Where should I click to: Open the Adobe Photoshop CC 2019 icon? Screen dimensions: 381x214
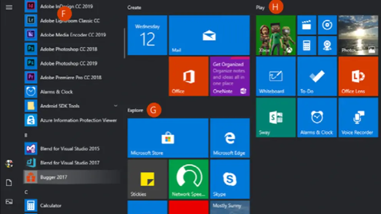point(31,63)
